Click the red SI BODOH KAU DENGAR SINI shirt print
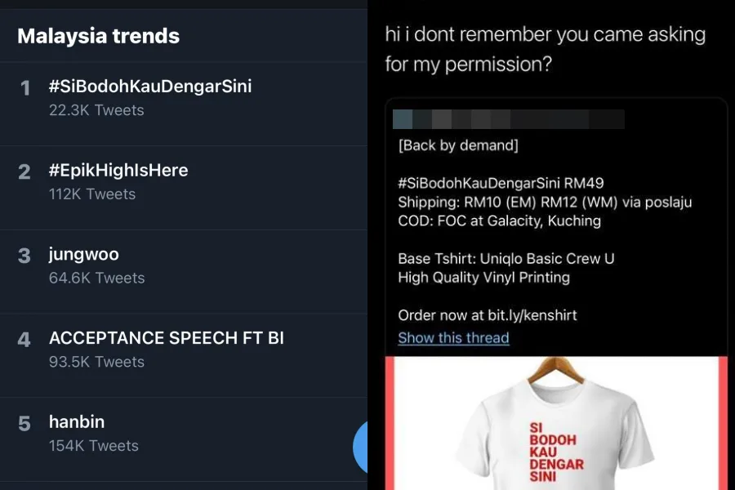 coord(556,451)
